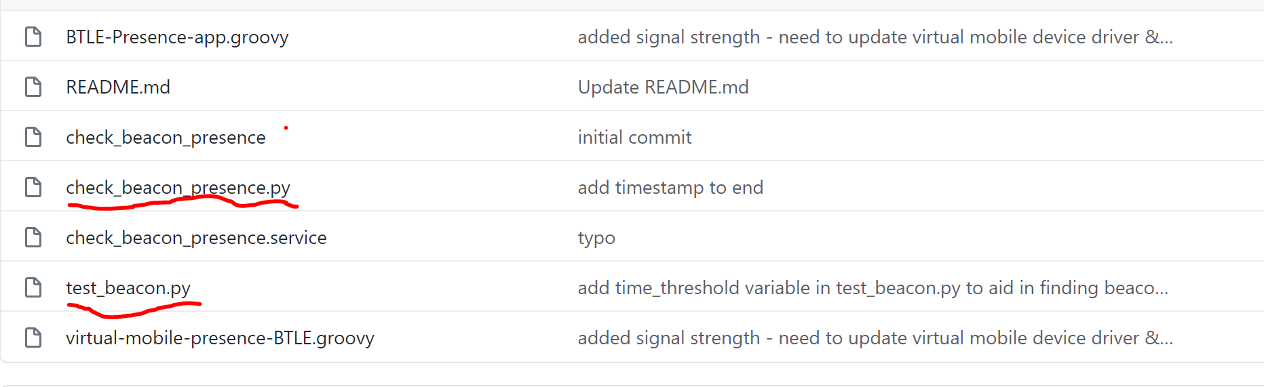View the "Update README.md" commit
Viewport: 1264px width, 387px height.
[663, 87]
